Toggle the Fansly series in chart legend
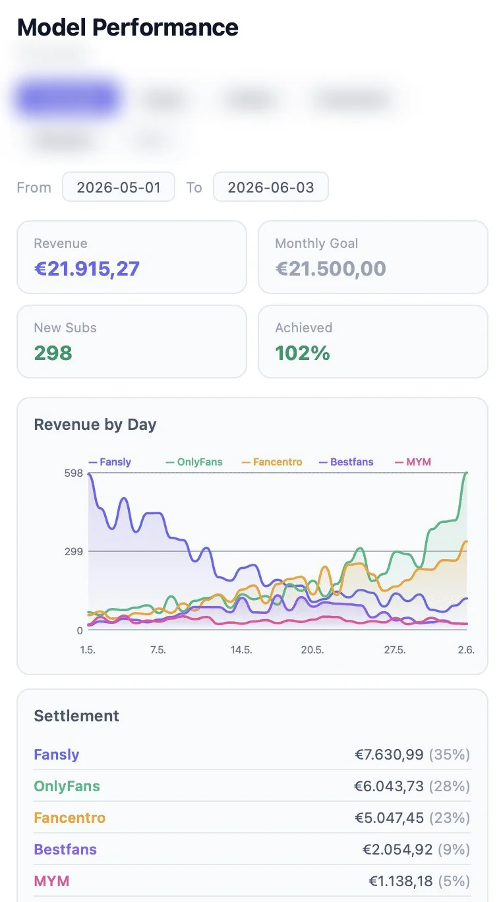The width and height of the screenshot is (501, 902). coord(109,462)
